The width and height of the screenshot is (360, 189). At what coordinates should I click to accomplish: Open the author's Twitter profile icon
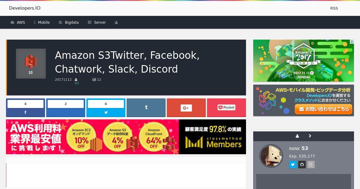point(293,164)
